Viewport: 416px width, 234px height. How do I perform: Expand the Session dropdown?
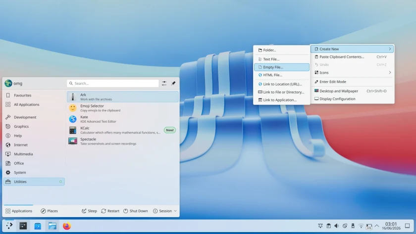(165, 211)
